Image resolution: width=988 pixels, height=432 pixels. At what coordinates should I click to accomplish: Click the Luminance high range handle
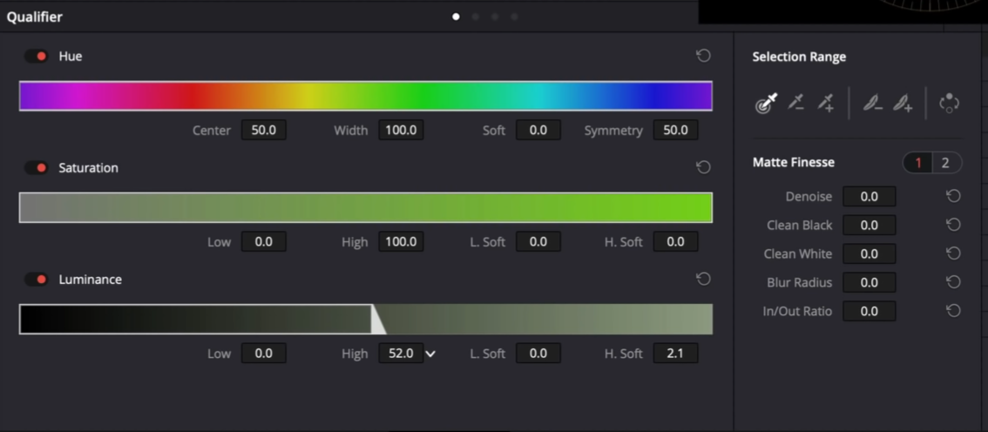pyautogui.click(x=378, y=320)
